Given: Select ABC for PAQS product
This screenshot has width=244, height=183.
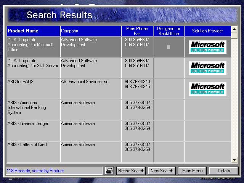Looking at the screenshot, I should point(34,89).
